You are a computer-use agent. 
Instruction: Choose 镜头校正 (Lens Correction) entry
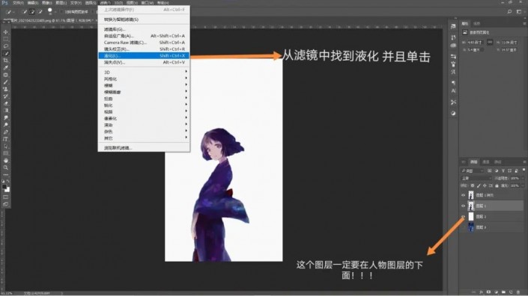click(x=144, y=49)
